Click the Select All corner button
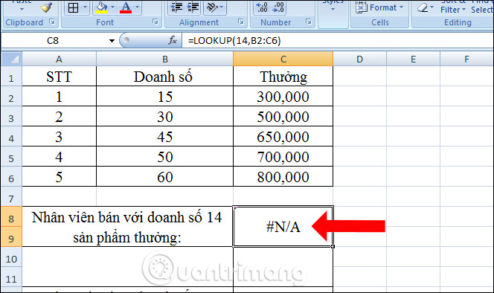 coord(12,59)
